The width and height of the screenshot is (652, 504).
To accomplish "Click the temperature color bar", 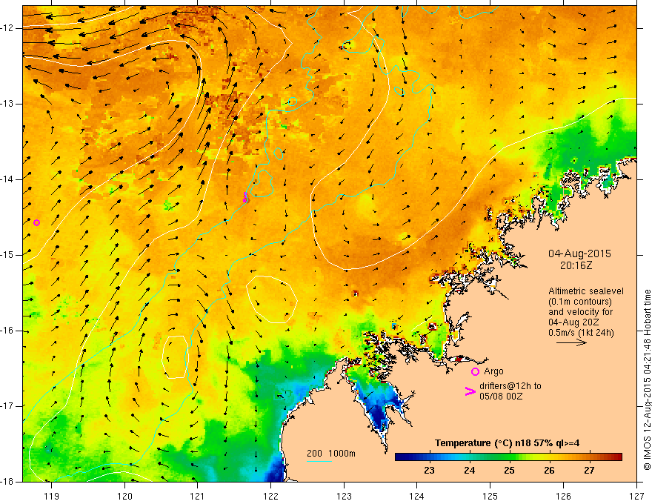I will 508,457.
